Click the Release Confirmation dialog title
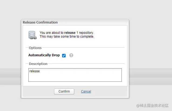The width and height of the screenshot is (172, 111). pos(40,22)
